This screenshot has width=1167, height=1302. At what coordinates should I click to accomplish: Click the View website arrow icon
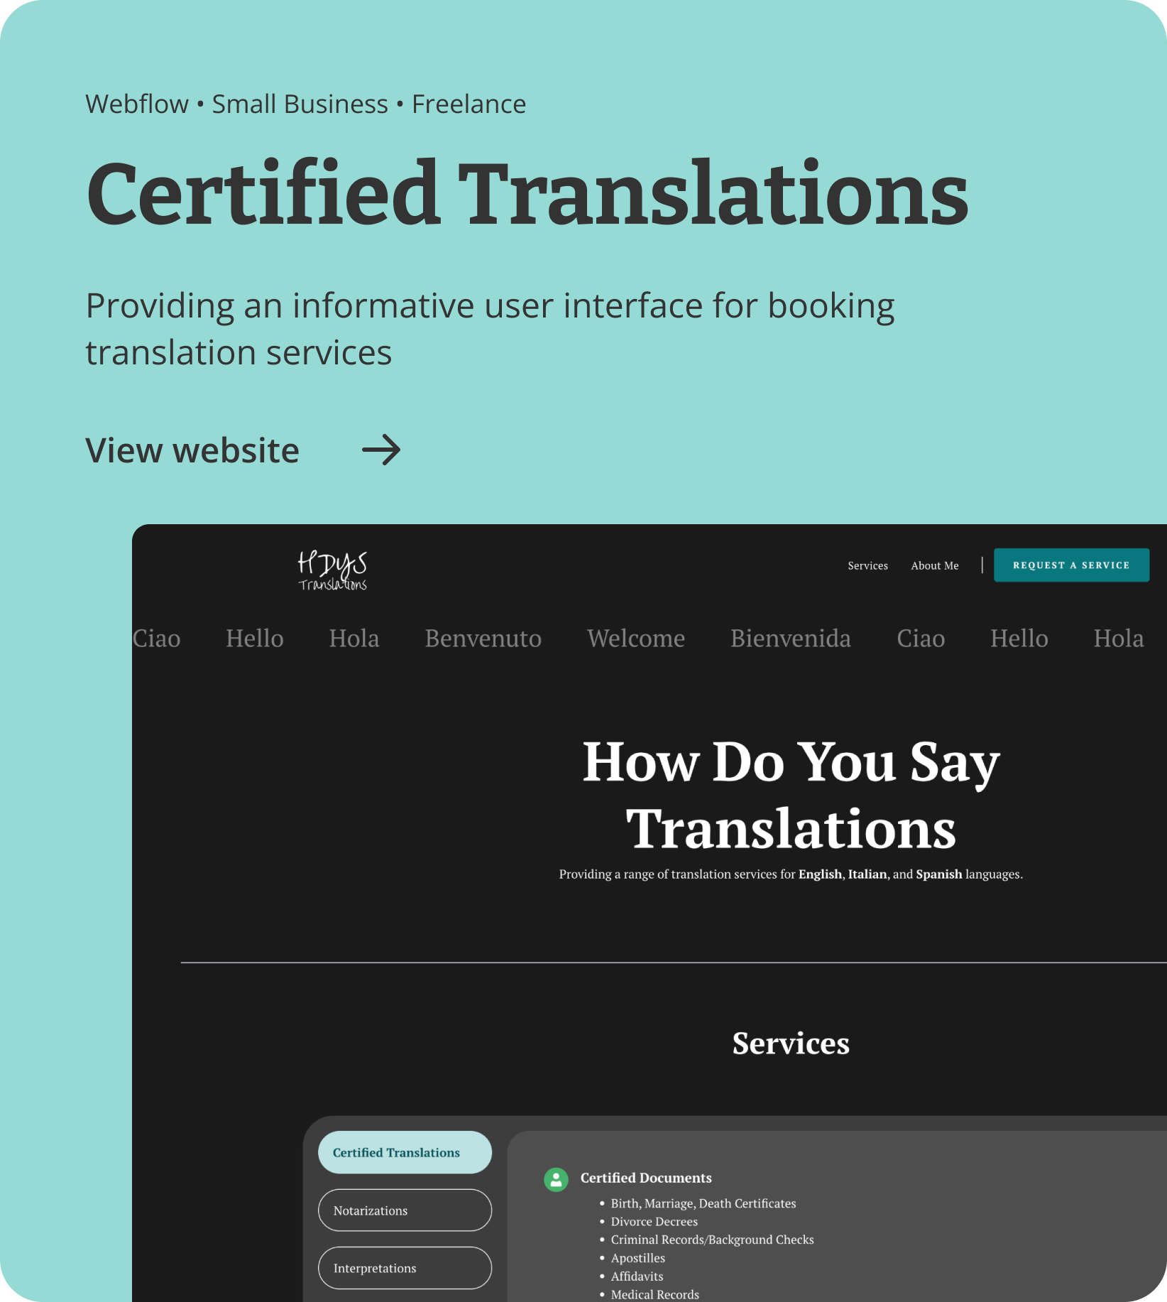[x=381, y=450]
